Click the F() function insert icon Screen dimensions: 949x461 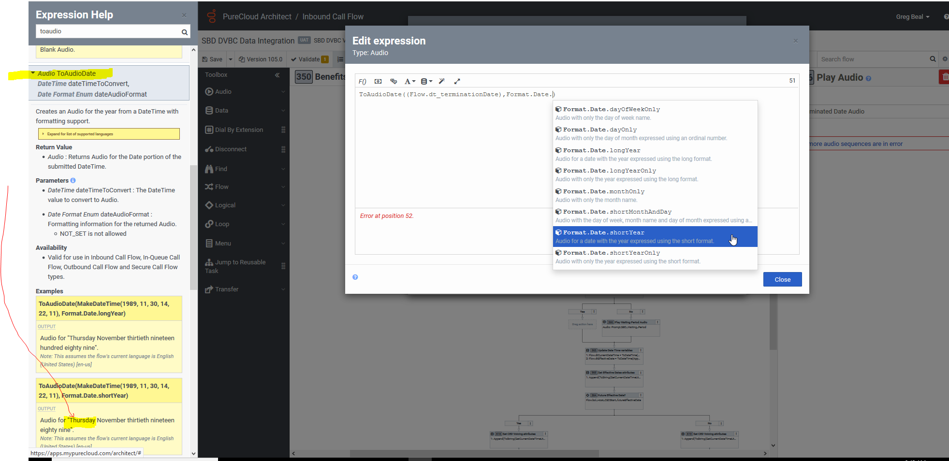pos(363,81)
